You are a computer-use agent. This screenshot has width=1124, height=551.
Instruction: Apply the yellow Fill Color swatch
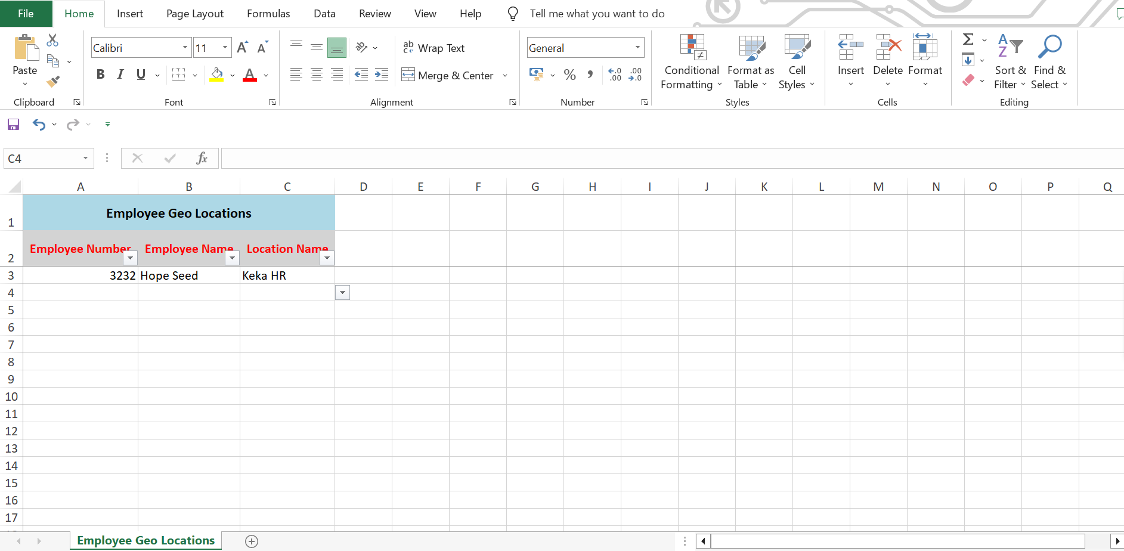(x=216, y=75)
